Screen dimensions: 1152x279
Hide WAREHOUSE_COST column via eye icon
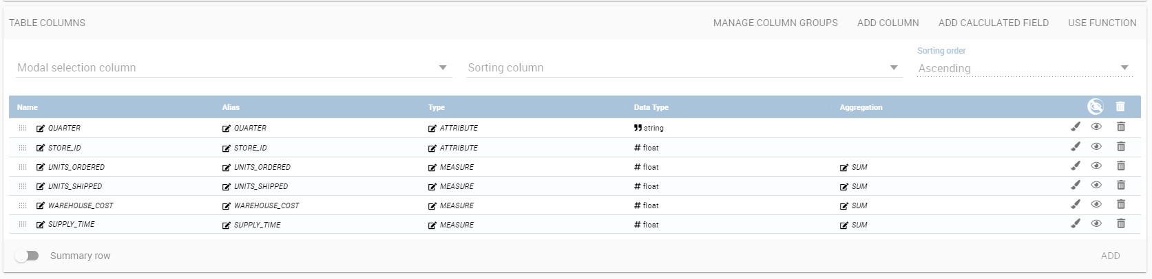coord(1096,204)
